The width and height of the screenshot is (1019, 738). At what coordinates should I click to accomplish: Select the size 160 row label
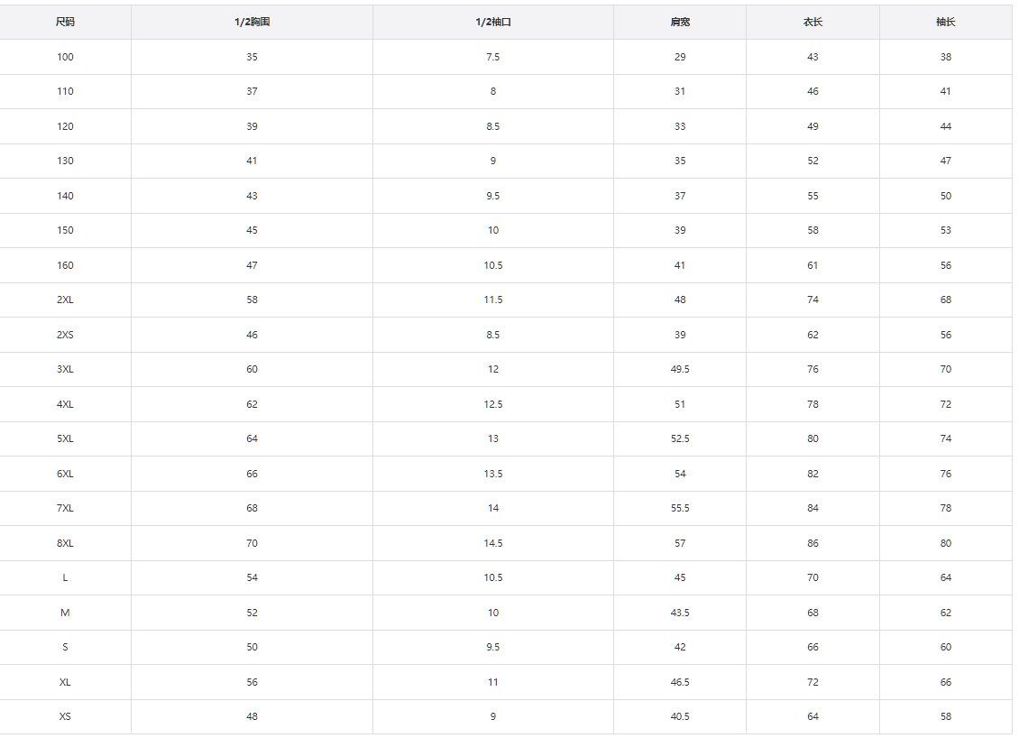pyautogui.click(x=65, y=265)
